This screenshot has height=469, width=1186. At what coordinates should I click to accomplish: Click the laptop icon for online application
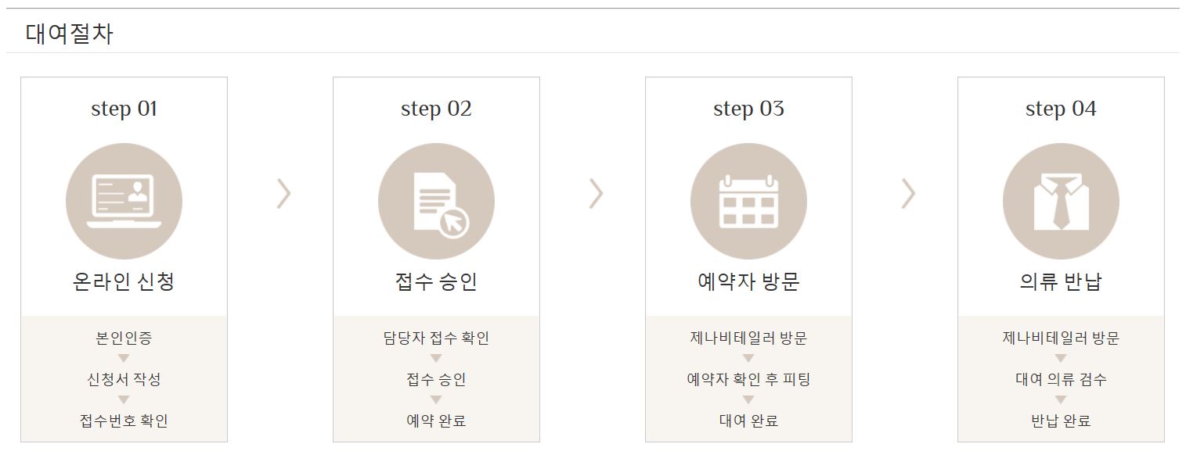click(x=124, y=201)
